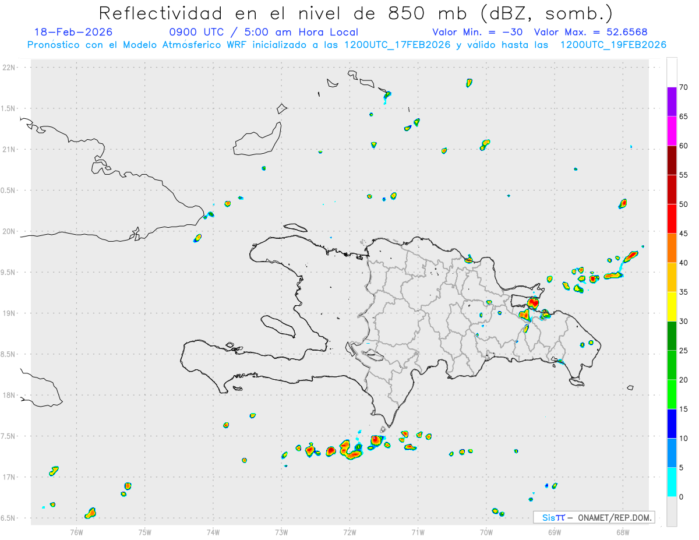Image resolution: width=699 pixels, height=540 pixels.
Task: Click the latitude axis label "19N"
Action: [x=9, y=313]
